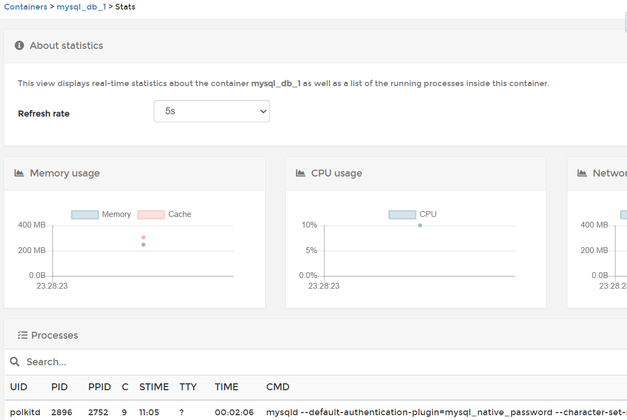
Task: Select the mysqld command text
Action: 446,412
